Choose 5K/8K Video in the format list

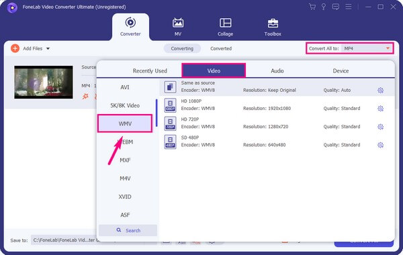(x=125, y=105)
